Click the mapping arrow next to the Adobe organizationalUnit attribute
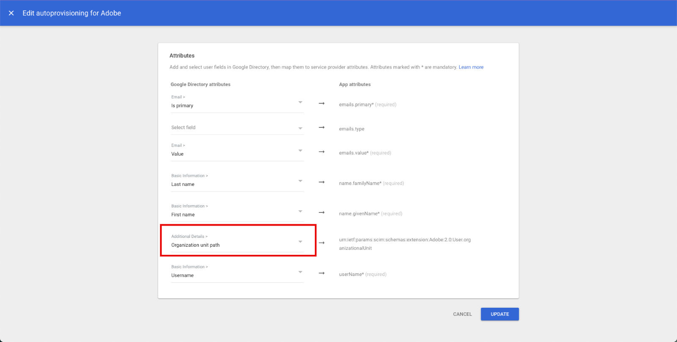677x342 pixels. pyautogui.click(x=322, y=243)
